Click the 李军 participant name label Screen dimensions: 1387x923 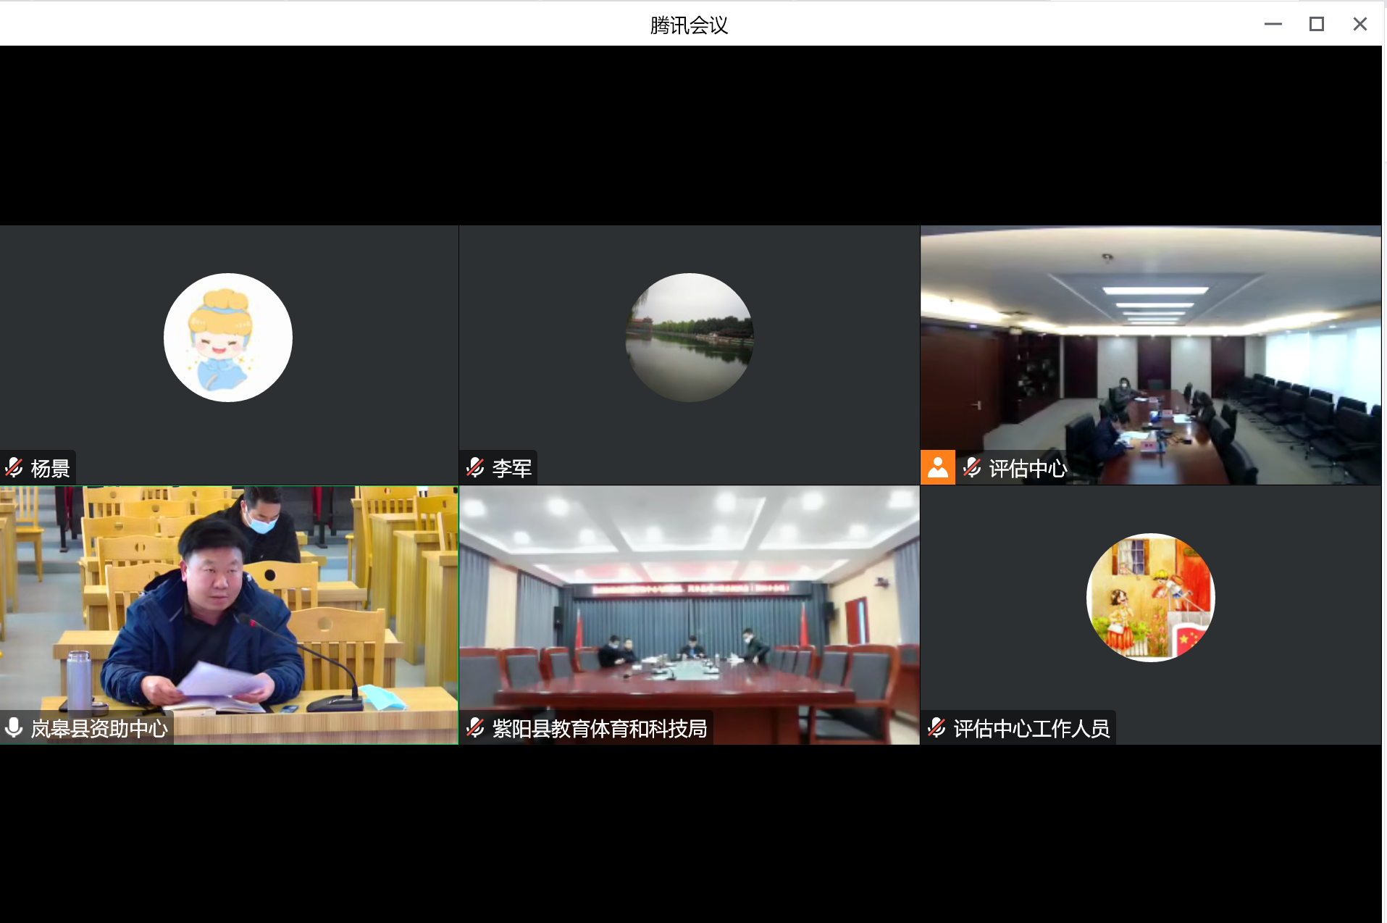[512, 469]
